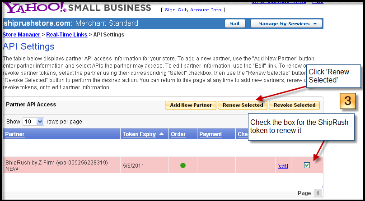Viewport: 365px width, 201px height.
Task: Toggle the ShipRush token select checkbox
Action: pyautogui.click(x=307, y=165)
